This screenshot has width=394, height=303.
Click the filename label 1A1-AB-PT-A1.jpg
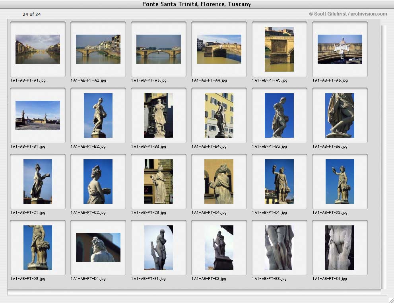(28, 80)
